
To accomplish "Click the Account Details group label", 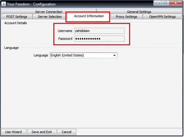I will click(16, 23).
